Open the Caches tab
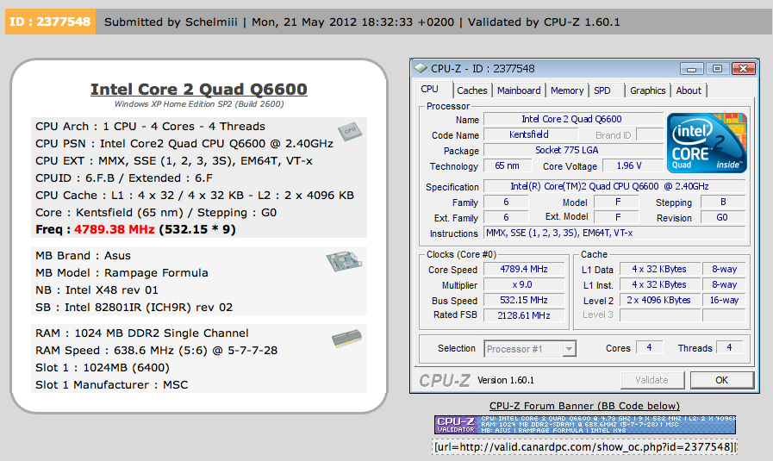This screenshot has width=773, height=461. (471, 90)
